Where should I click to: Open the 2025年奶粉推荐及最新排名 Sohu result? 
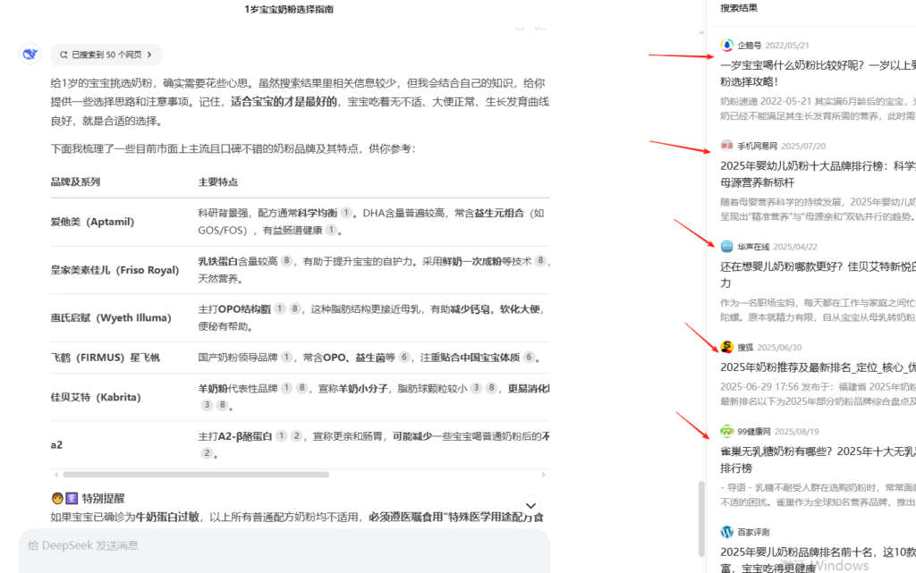(818, 367)
